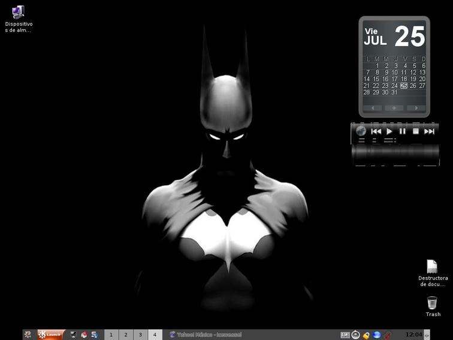Click the large 25 date header
This screenshot has width=453, height=340.
[410, 37]
